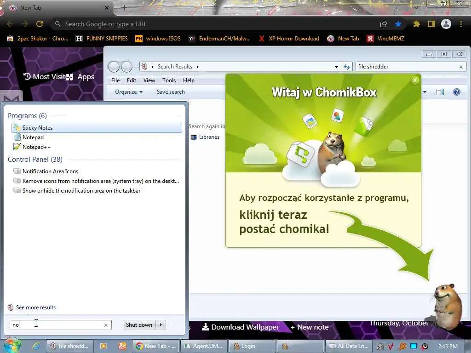This screenshot has height=353, width=471.
Task: Open Chrome three-dot menu
Action: (x=461, y=24)
